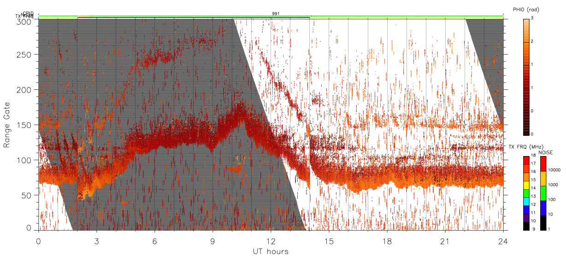Click the '11' TX FRQ legend value

(x=533, y=213)
